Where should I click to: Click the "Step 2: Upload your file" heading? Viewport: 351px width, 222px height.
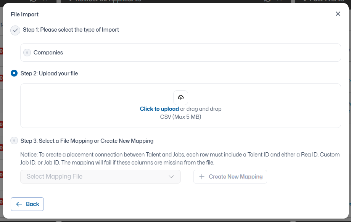pos(49,73)
